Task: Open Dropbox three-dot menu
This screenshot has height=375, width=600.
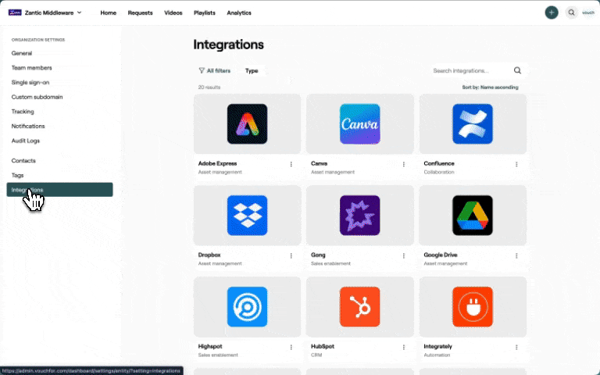Action: [x=291, y=255]
